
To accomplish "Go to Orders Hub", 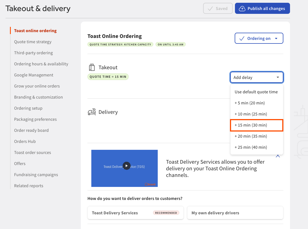I will [25, 141].
